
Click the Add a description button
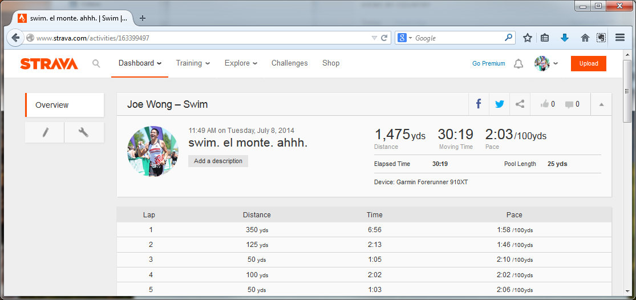[218, 161]
